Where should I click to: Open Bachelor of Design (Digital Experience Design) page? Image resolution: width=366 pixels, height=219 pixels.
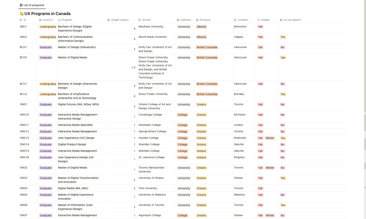75,29
